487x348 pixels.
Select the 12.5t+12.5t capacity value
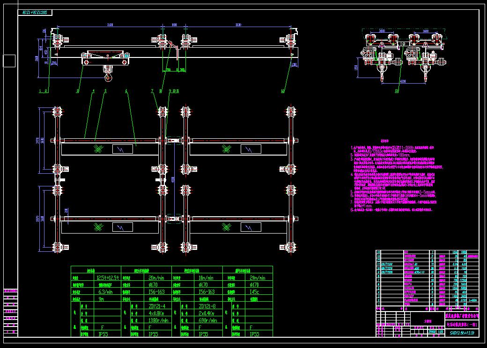coord(107,277)
